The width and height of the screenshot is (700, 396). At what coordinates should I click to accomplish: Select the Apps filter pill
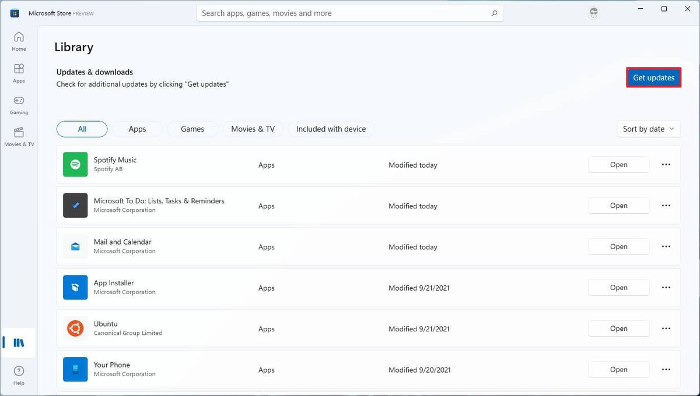coord(137,129)
